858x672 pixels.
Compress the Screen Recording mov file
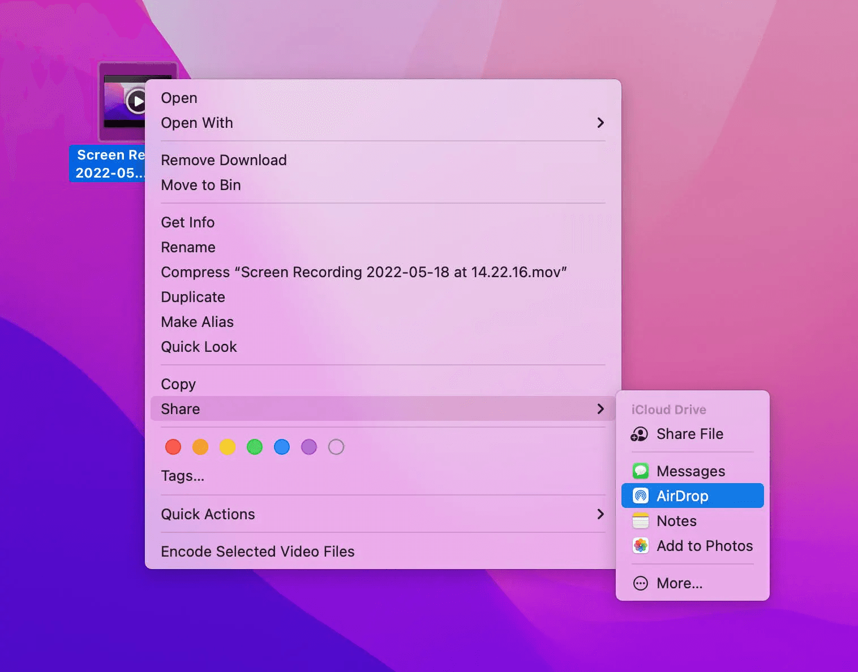383,272
